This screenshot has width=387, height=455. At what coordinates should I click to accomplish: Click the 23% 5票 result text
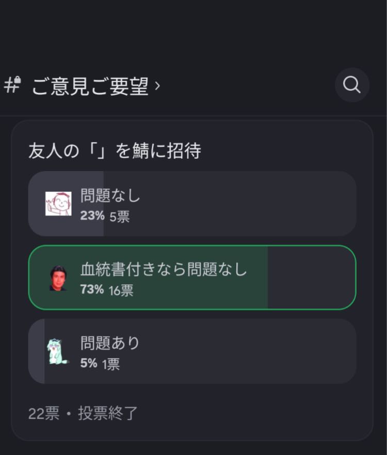[105, 216]
